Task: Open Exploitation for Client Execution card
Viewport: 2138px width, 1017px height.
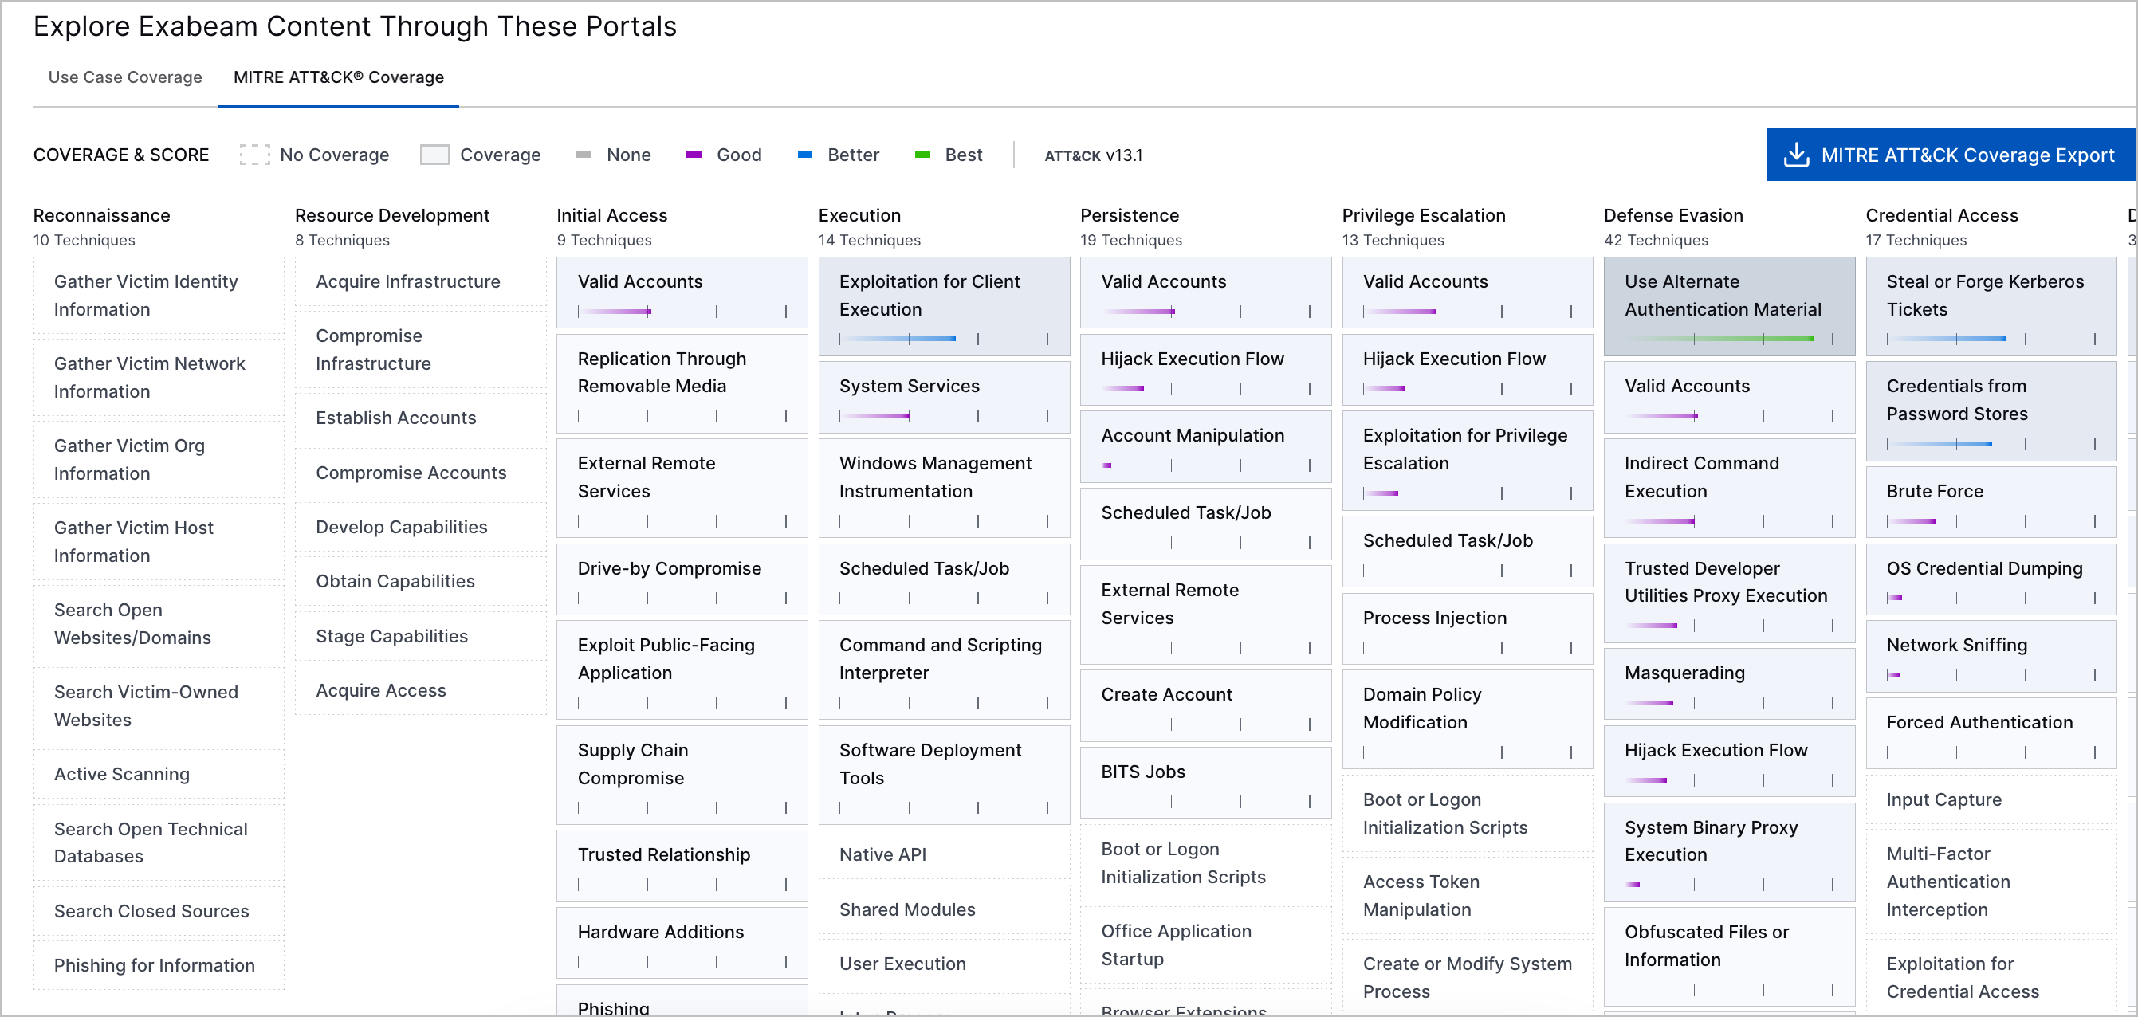Action: (x=945, y=307)
